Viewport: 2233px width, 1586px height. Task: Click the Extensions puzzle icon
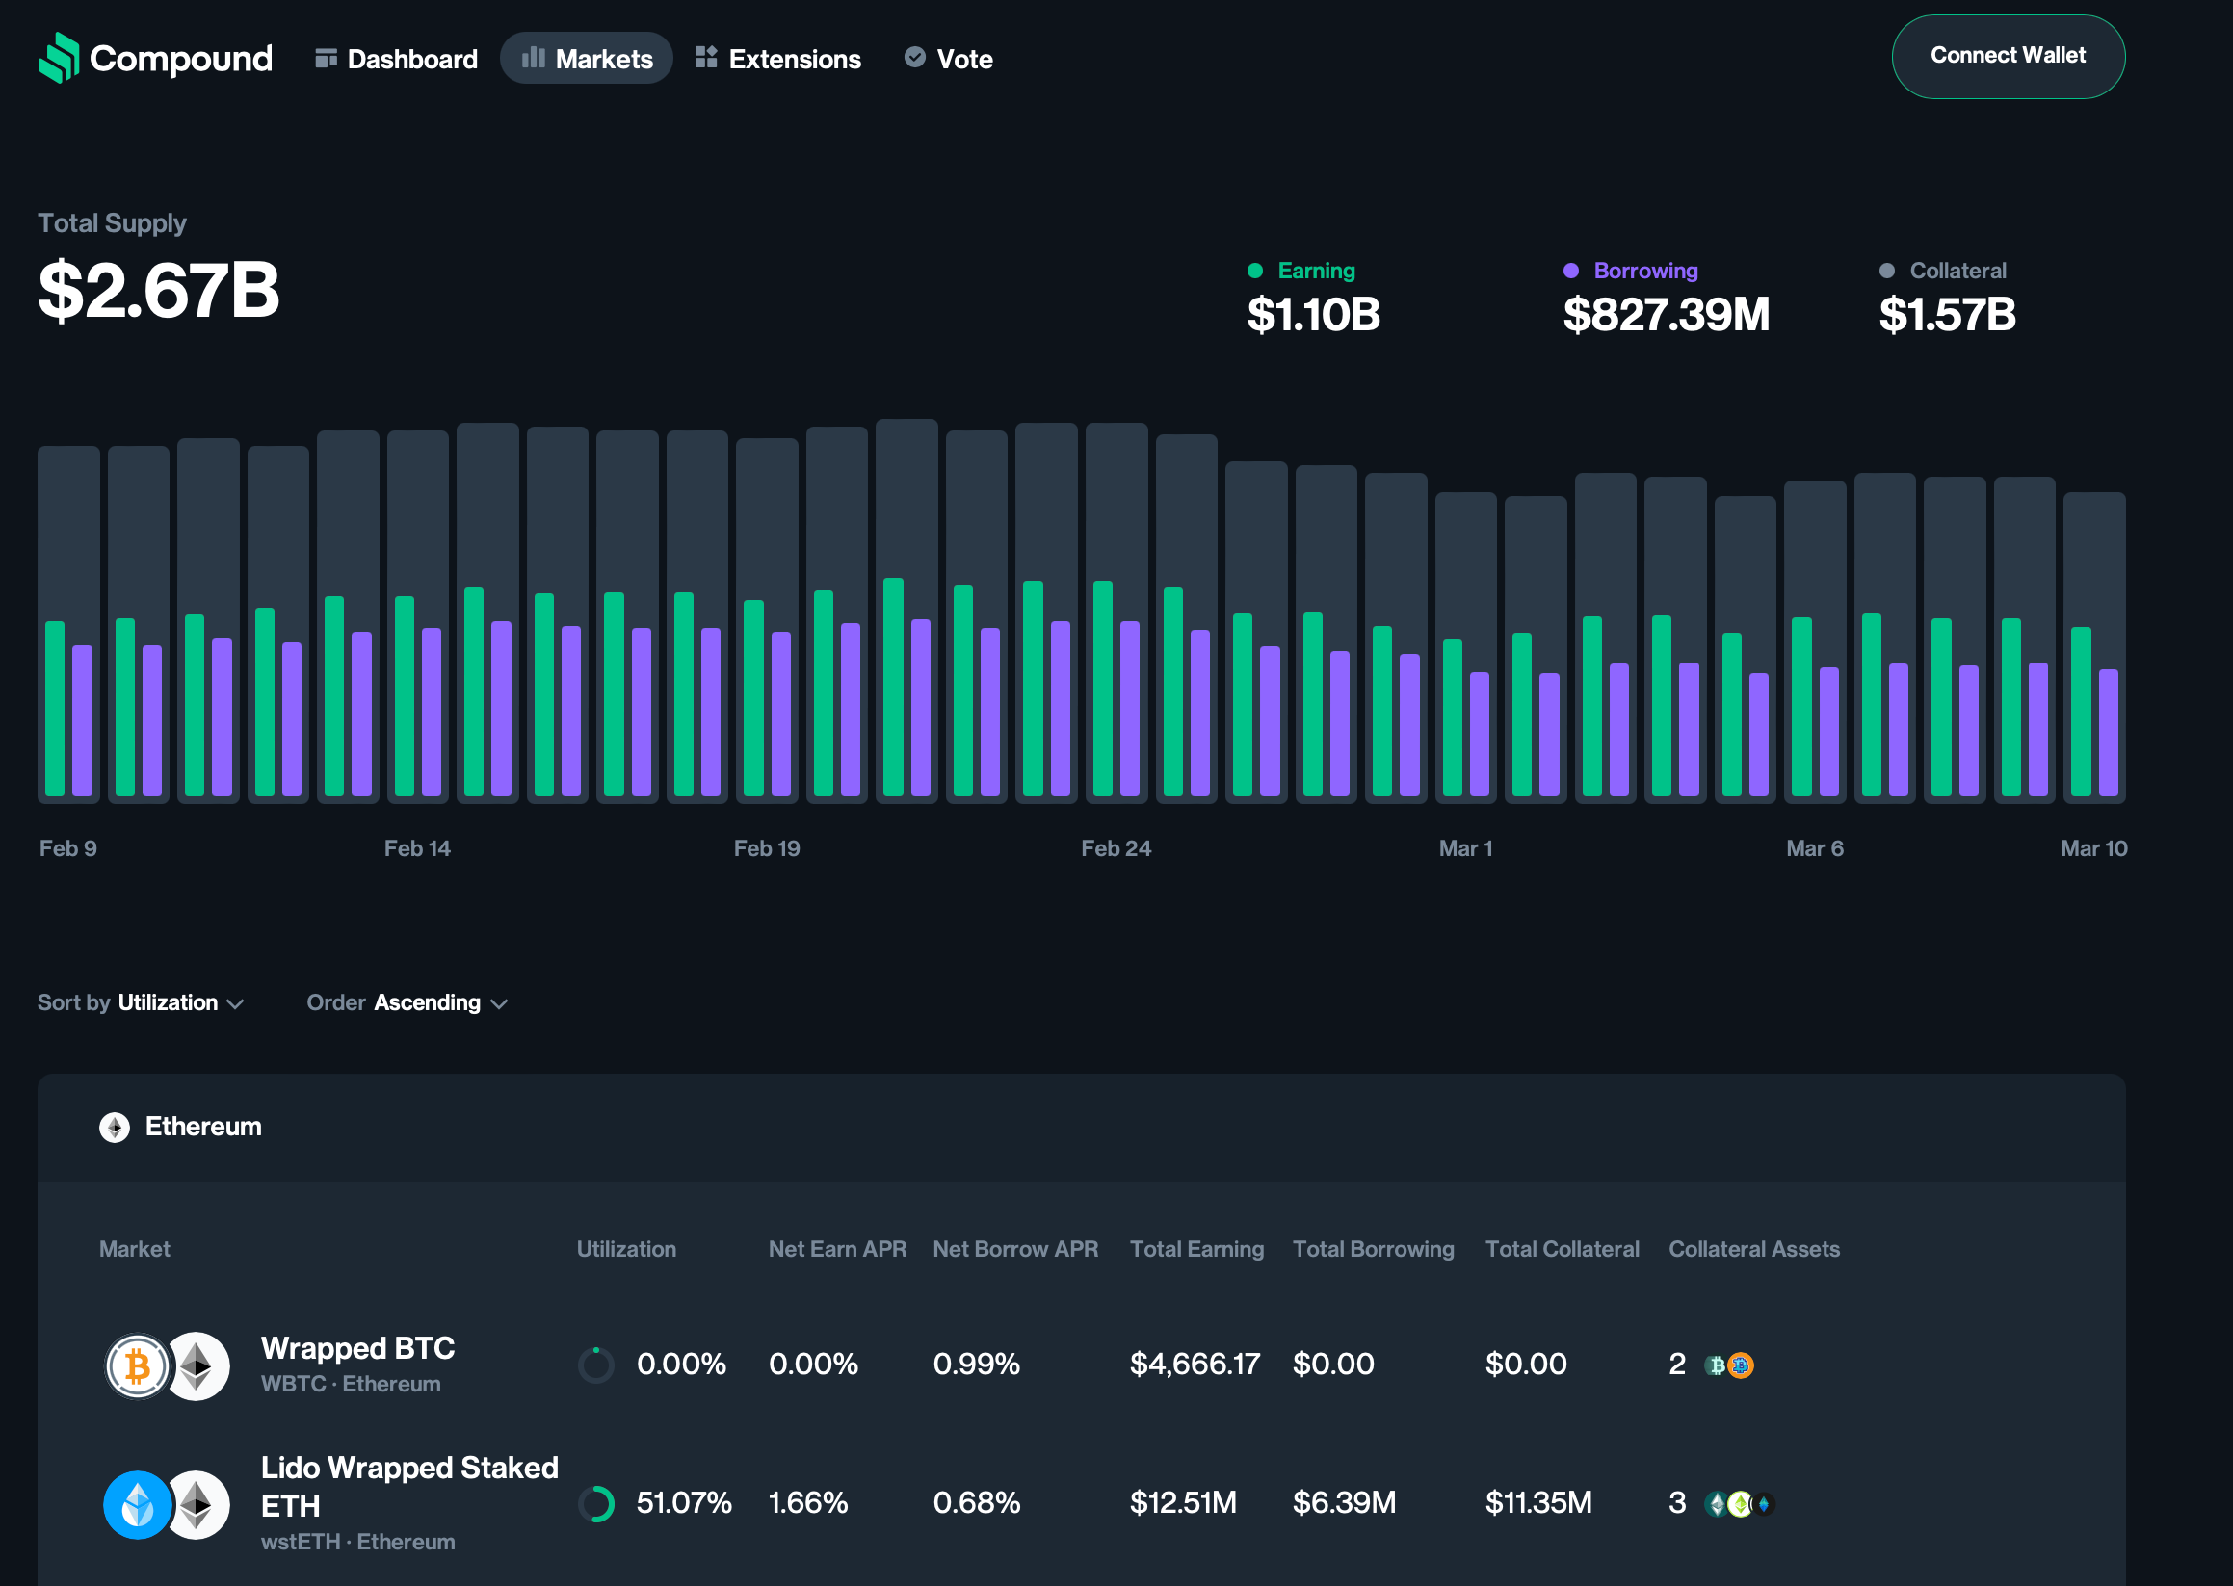pos(706,58)
